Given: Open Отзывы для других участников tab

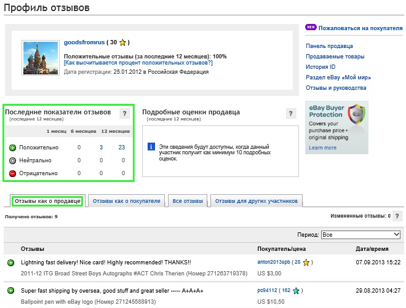Looking at the screenshot, I should [x=257, y=201].
